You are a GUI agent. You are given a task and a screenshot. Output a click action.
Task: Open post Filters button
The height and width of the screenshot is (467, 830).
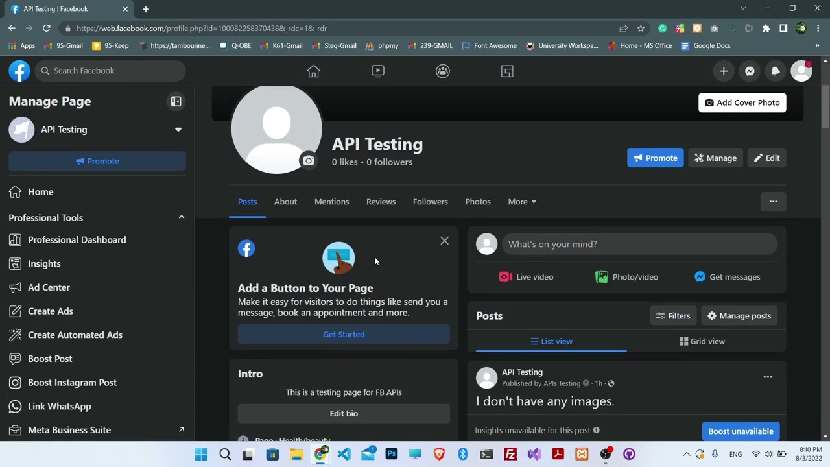point(673,316)
